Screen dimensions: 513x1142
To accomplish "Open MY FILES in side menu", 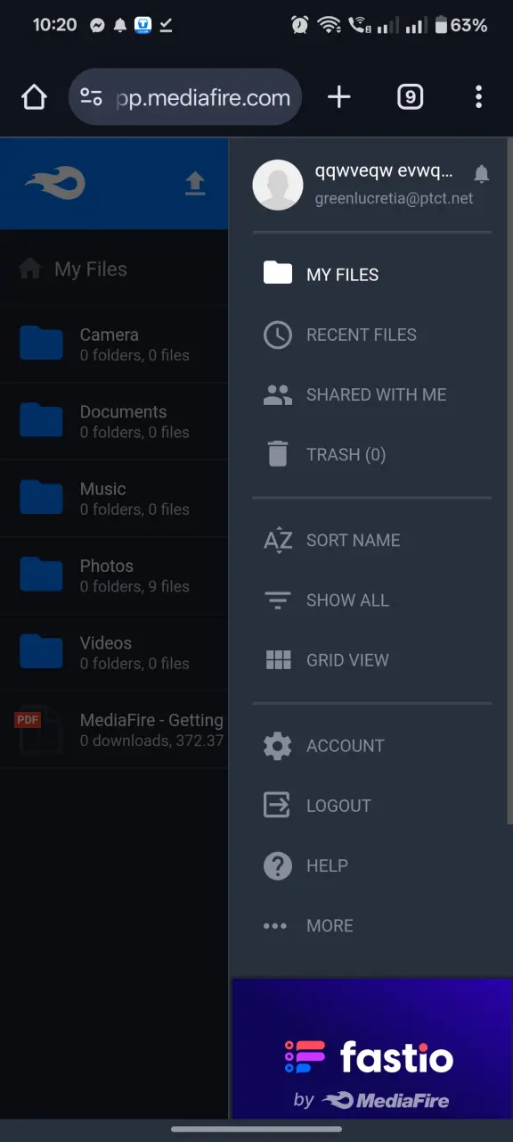I will click(x=371, y=275).
